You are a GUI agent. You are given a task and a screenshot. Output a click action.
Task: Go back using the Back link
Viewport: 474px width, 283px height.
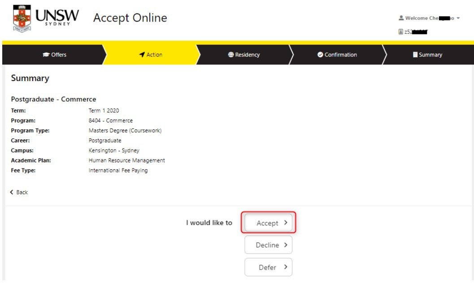tap(19, 192)
